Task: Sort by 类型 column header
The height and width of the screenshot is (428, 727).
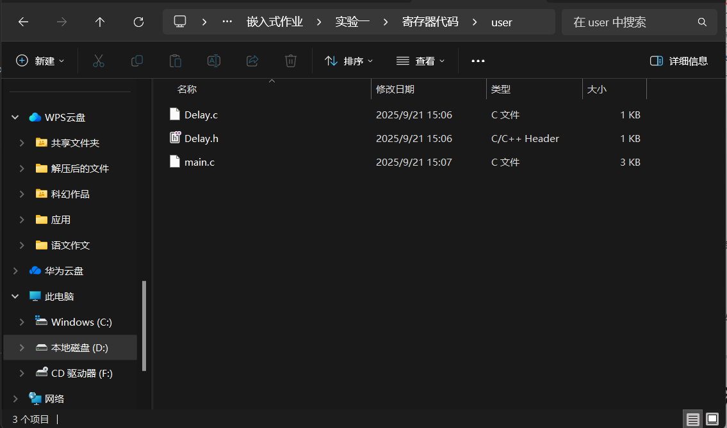Action: tap(501, 90)
